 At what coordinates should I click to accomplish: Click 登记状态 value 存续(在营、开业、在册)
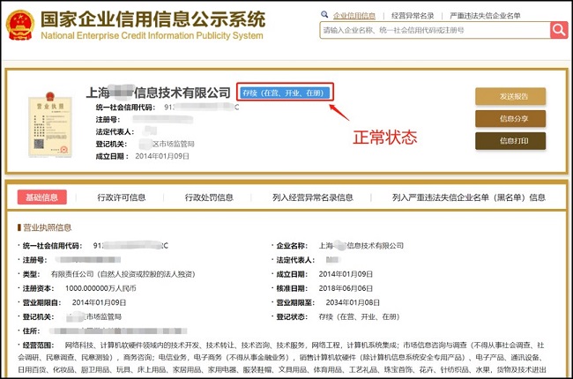coord(359,317)
